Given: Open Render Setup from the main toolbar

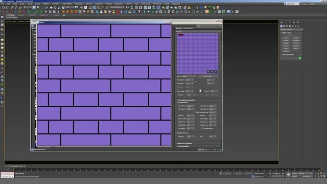Looking at the screenshot, I should coord(163,8).
